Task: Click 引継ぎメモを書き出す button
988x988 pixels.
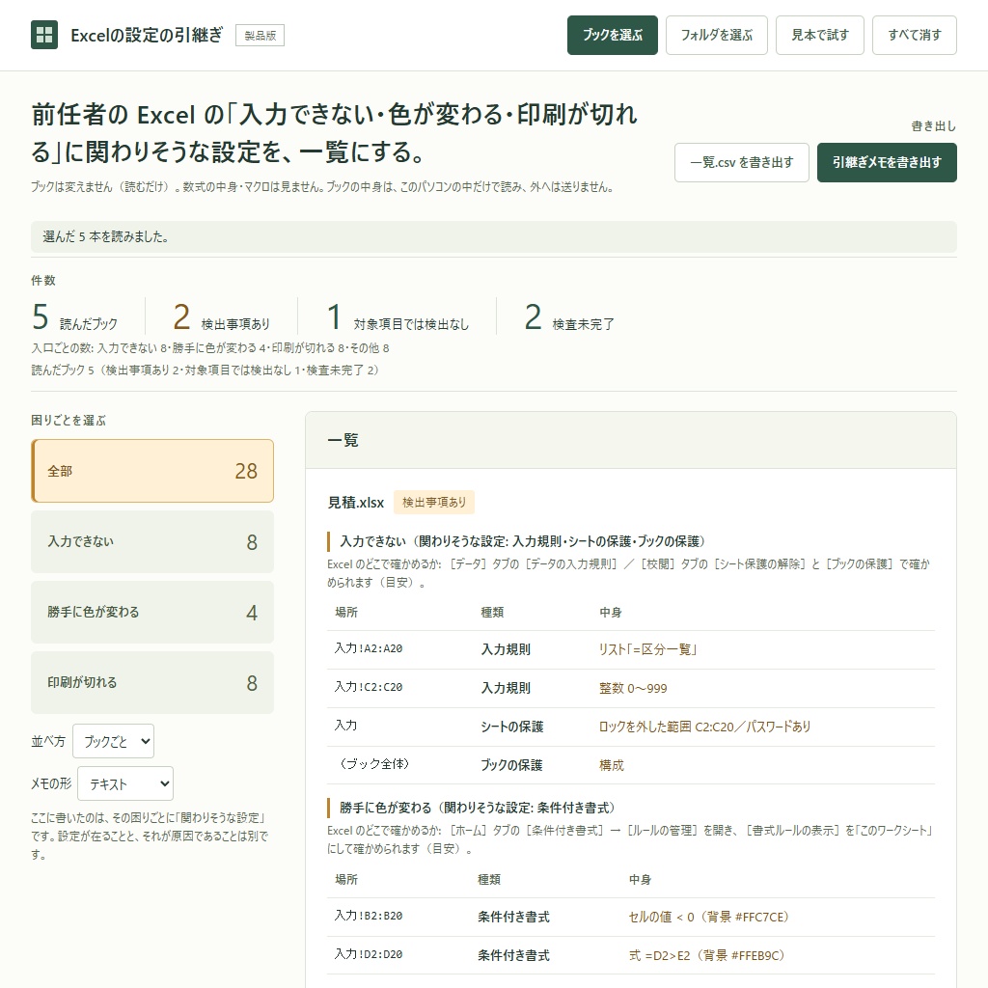Action: (x=887, y=162)
